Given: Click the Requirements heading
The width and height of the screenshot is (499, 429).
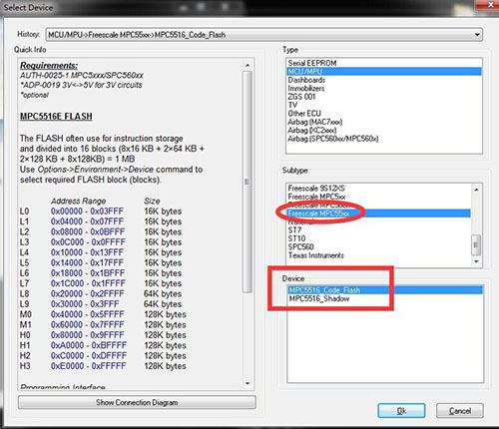Looking at the screenshot, I should tap(49, 66).
